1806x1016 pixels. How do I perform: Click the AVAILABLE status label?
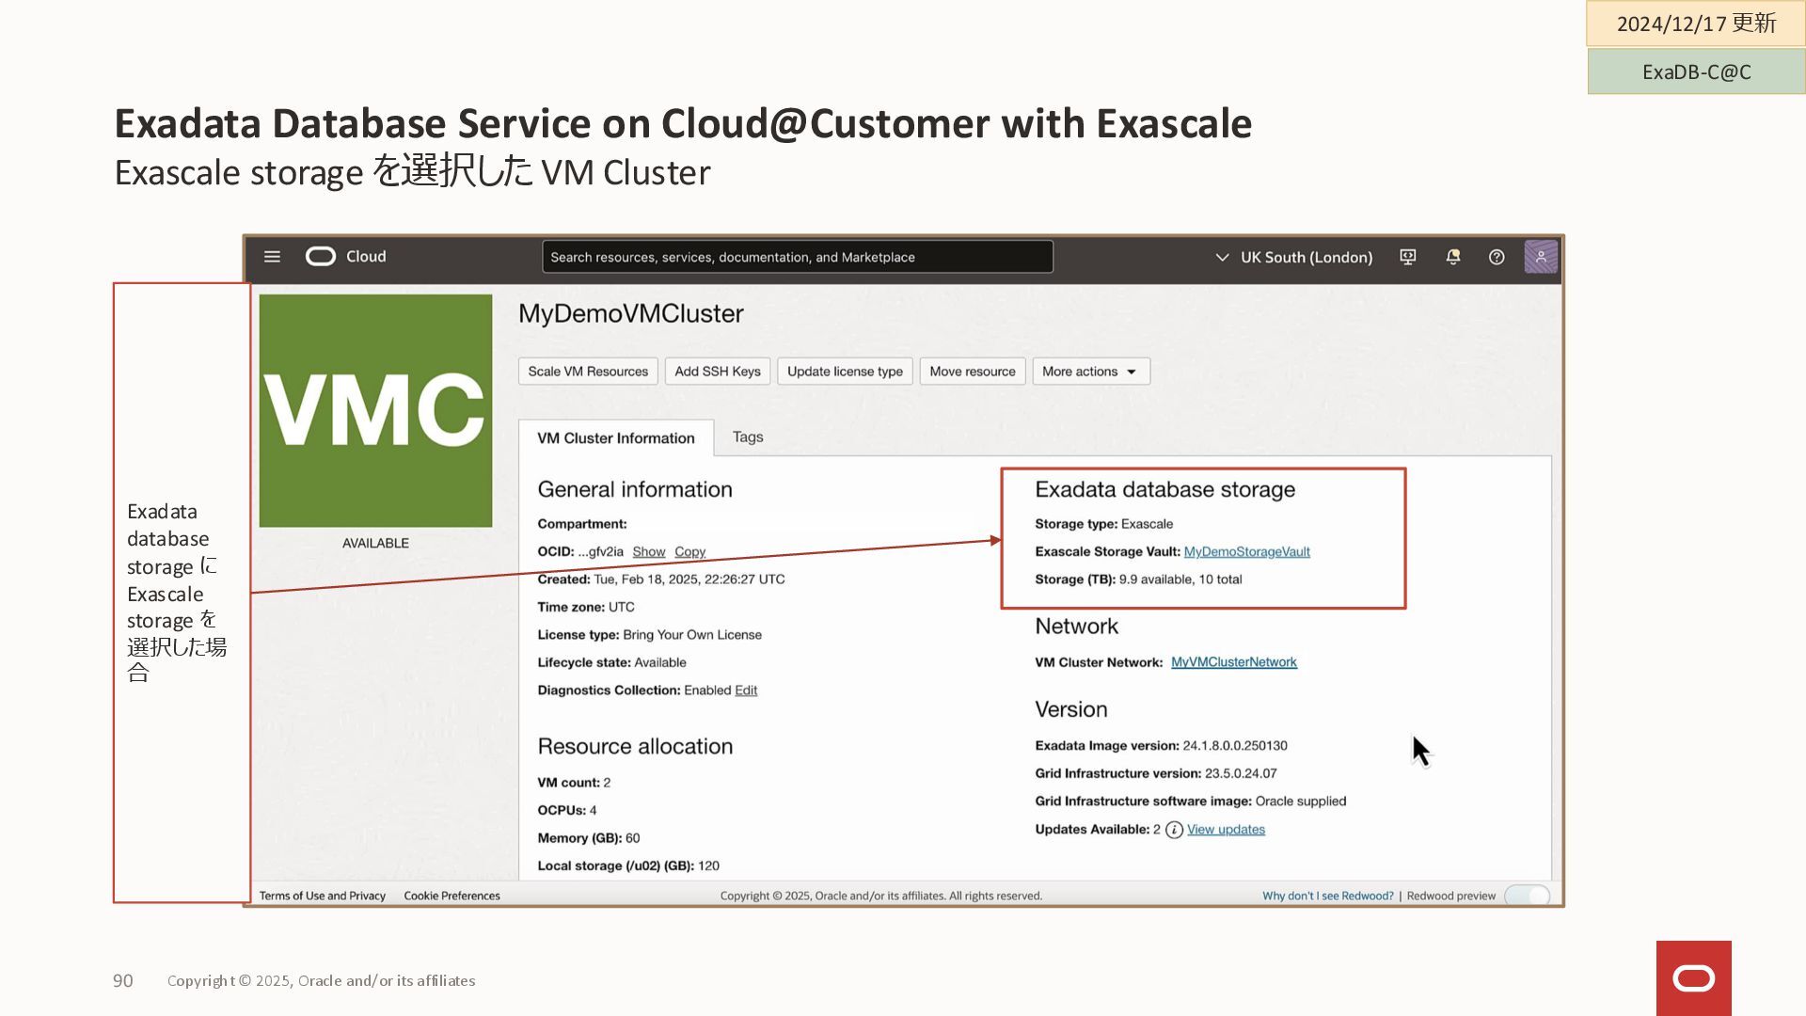click(x=375, y=543)
